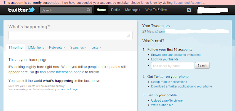Click the resize grip of tweet box
The width and height of the screenshot is (235, 111).
pos(129,36)
